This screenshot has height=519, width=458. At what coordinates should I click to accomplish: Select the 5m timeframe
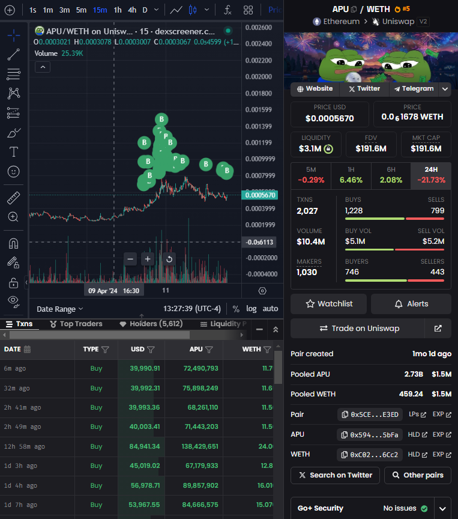click(x=81, y=10)
